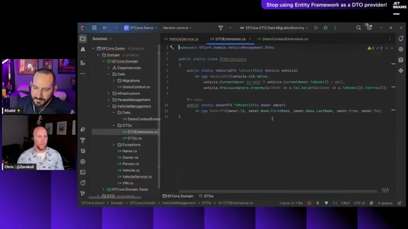The image size is (408, 229).
Task: Click the 4 spaces indent setting
Action: [385, 203]
